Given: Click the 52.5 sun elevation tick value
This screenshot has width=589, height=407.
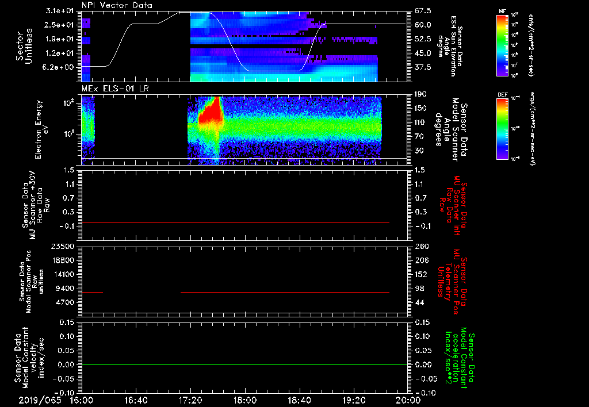Looking at the screenshot, I should pos(423,39).
